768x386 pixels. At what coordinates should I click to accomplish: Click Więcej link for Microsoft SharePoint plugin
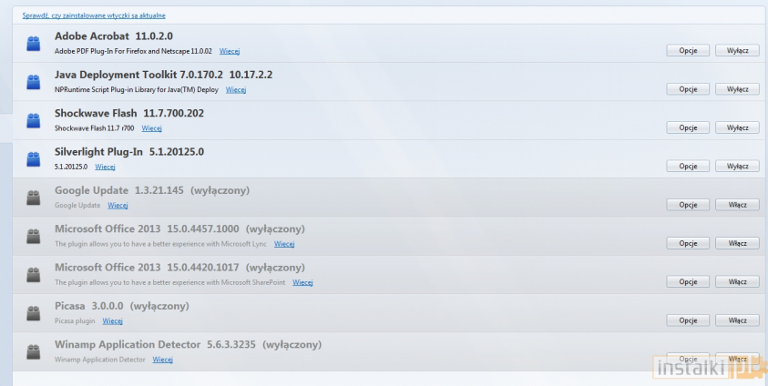[302, 283]
